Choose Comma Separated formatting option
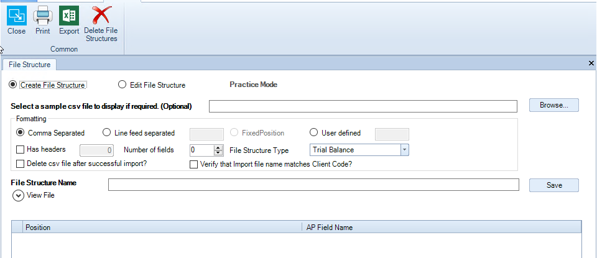Screen dimensions: 597x258 (x=20, y=133)
